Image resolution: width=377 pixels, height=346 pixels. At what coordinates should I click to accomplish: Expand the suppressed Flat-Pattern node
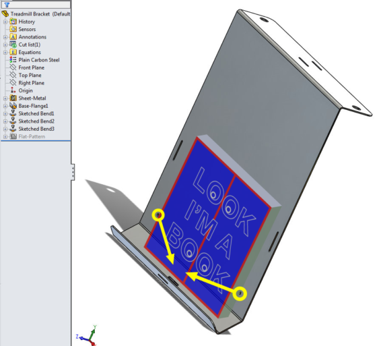[x=5, y=137]
